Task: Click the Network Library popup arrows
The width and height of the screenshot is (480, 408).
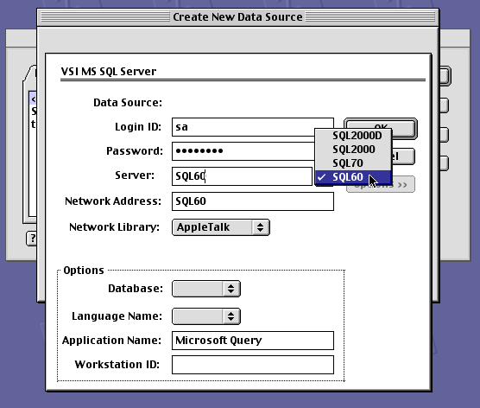Action: pos(261,227)
